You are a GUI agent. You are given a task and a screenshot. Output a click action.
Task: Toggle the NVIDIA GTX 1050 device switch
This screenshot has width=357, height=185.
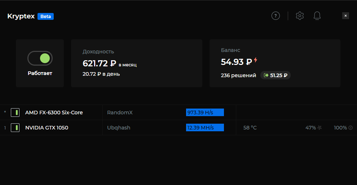click(15, 128)
